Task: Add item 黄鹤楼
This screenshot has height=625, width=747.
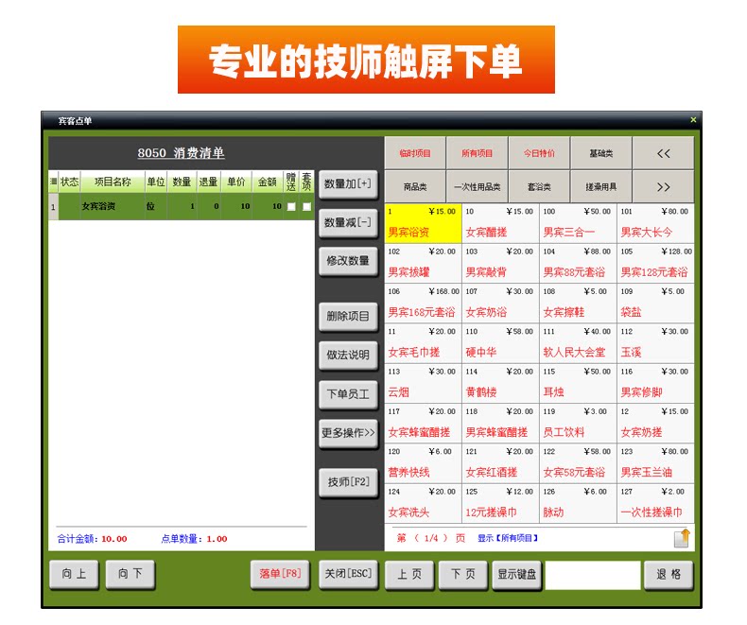Action: tap(500, 383)
